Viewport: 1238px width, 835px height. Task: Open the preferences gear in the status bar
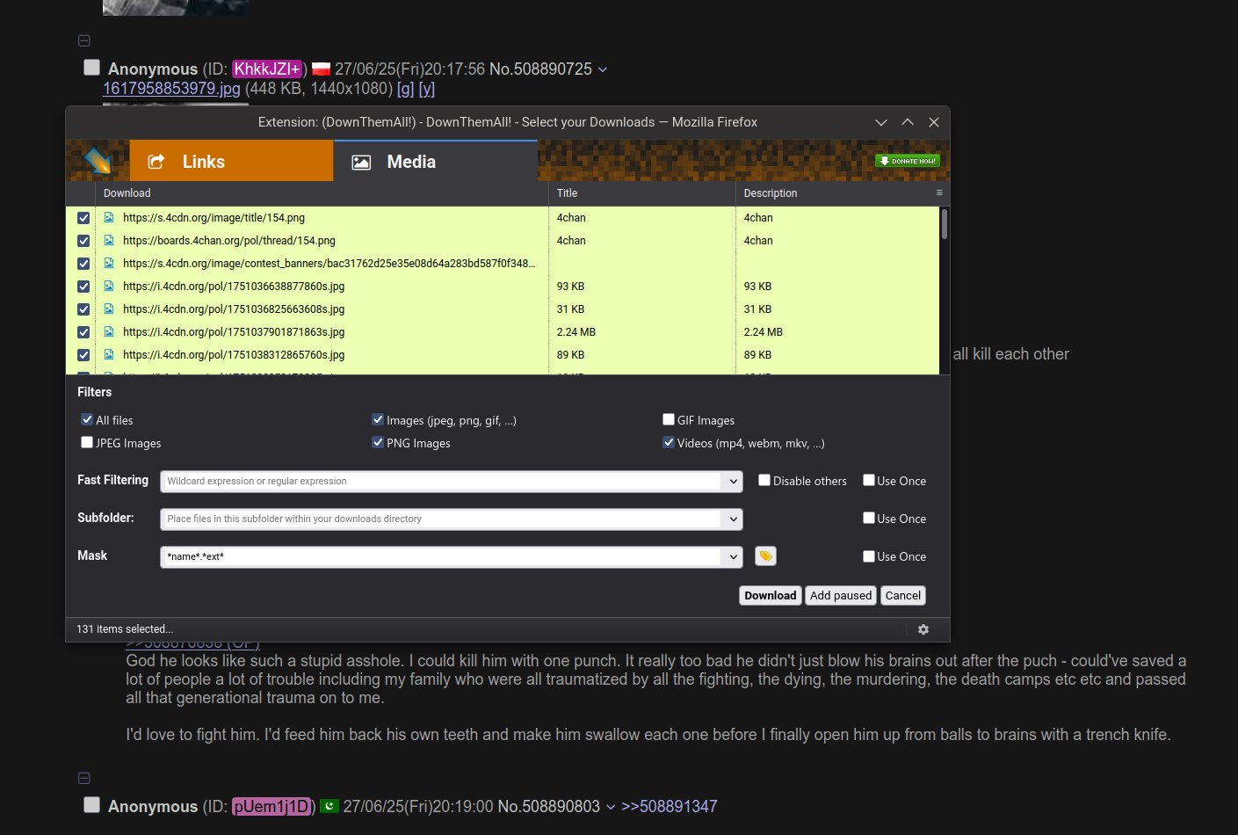click(923, 629)
